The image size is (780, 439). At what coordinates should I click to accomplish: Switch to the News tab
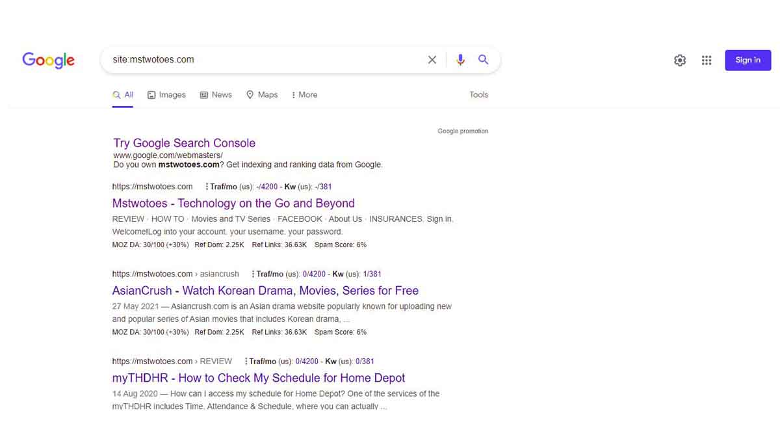[216, 95]
